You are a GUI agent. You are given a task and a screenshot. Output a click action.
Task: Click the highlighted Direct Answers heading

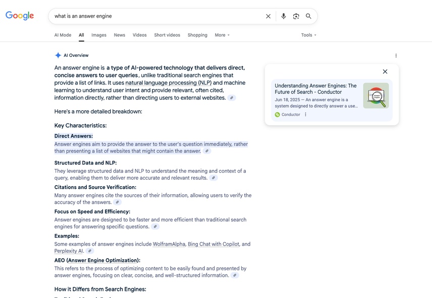point(74,136)
